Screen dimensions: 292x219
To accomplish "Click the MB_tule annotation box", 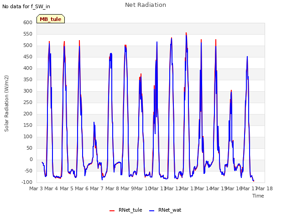I will 51,19.
